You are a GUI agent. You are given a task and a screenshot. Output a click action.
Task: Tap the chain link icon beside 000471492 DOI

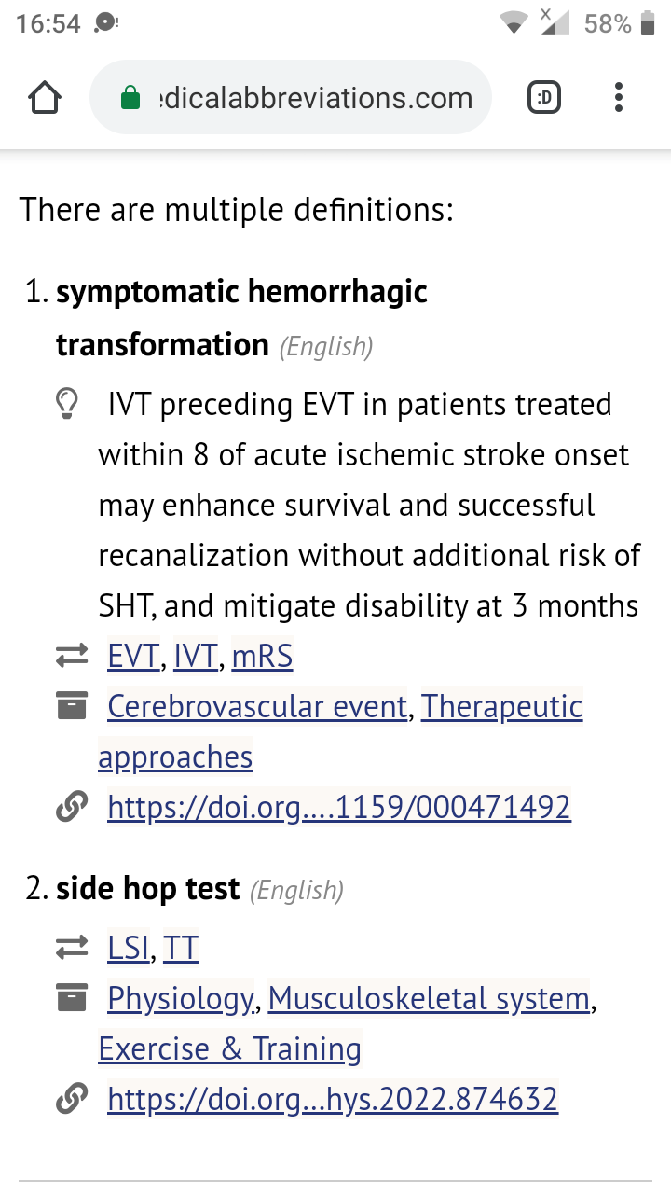pyautogui.click(x=72, y=807)
